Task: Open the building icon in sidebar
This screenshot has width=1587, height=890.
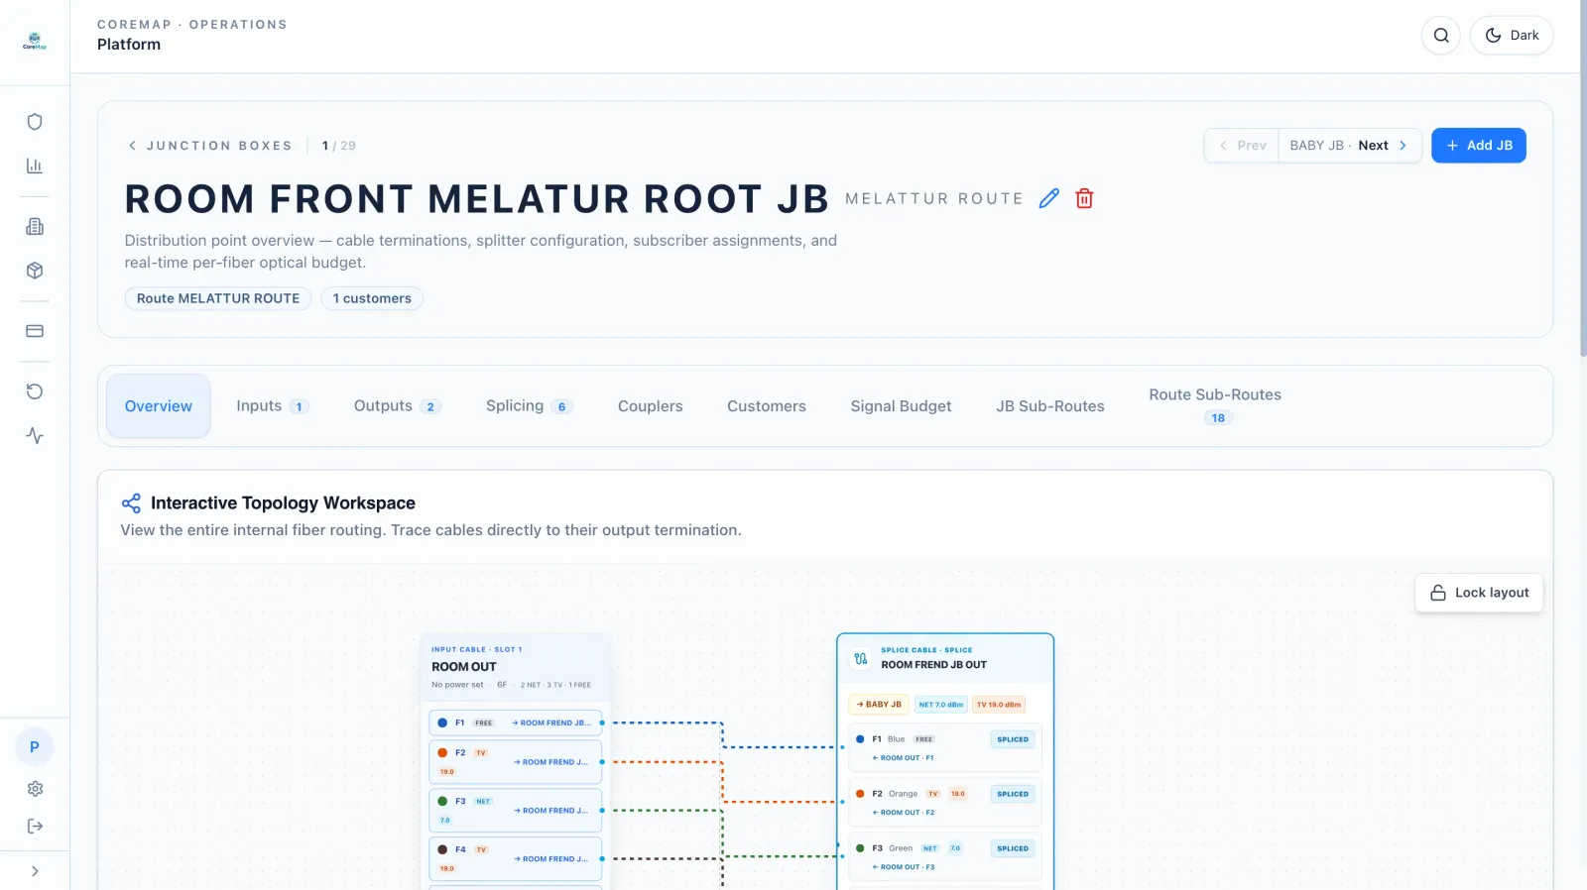Action: pyautogui.click(x=35, y=227)
